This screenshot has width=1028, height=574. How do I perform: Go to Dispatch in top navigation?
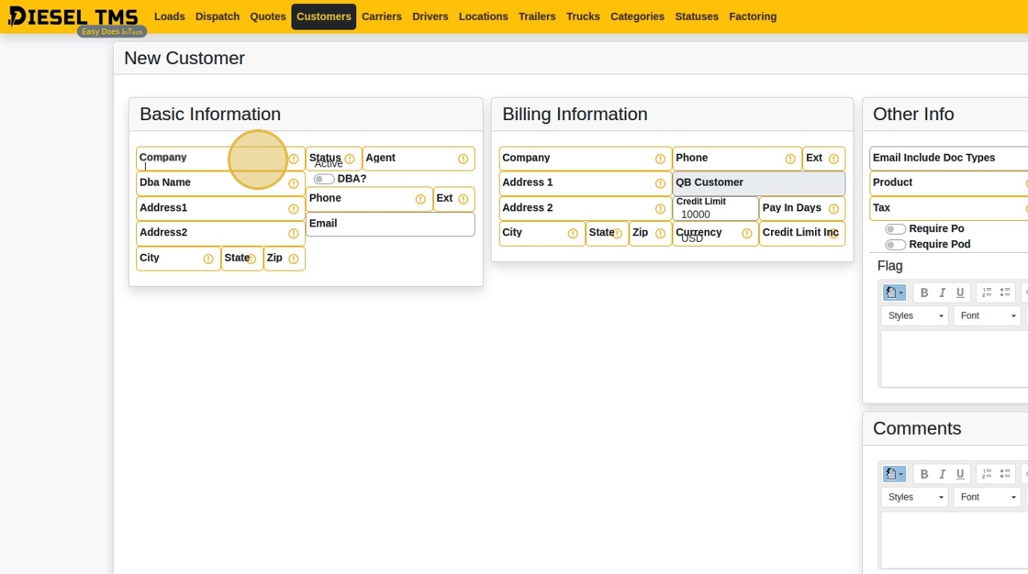point(218,17)
